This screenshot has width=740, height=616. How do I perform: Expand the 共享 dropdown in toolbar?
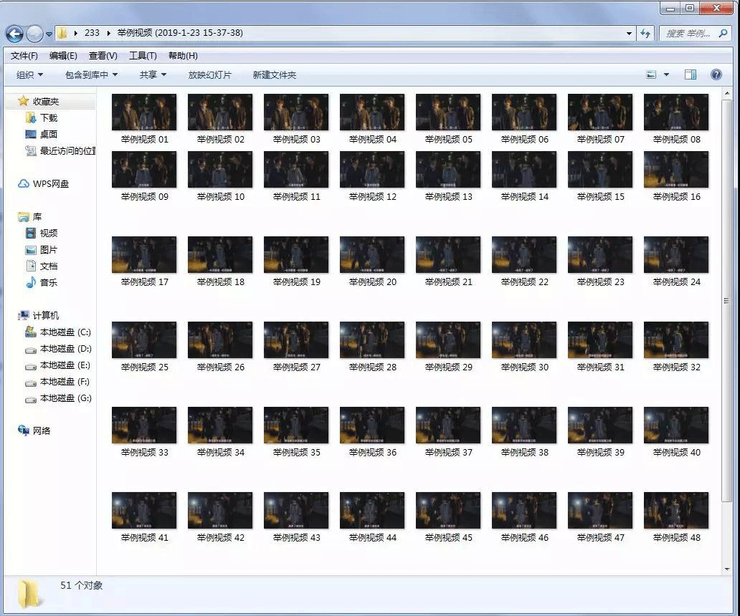[153, 74]
